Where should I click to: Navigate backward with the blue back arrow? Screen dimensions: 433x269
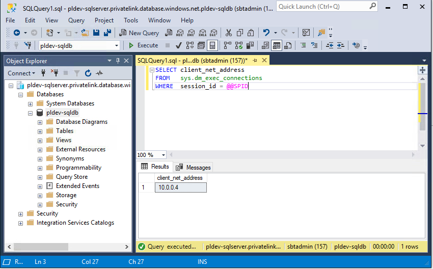pyautogui.click(x=17, y=33)
